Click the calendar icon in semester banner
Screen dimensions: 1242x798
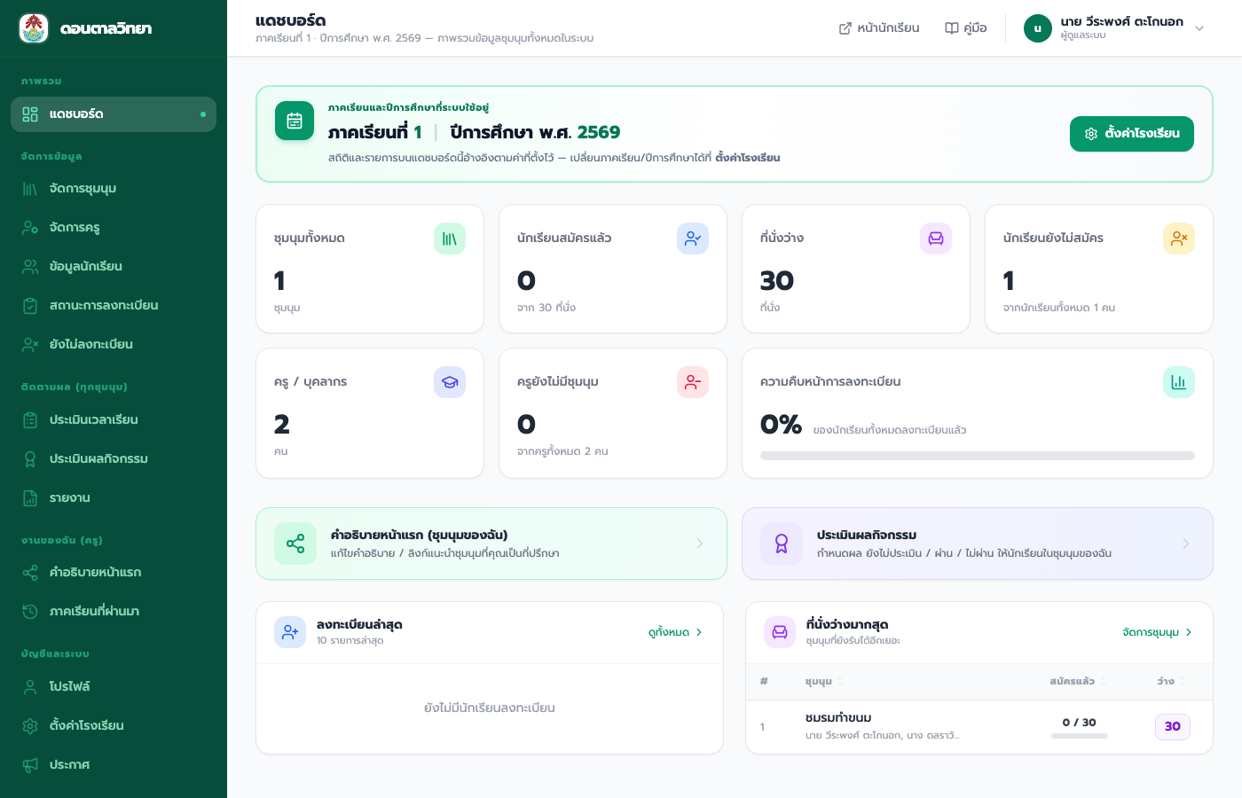pos(295,121)
